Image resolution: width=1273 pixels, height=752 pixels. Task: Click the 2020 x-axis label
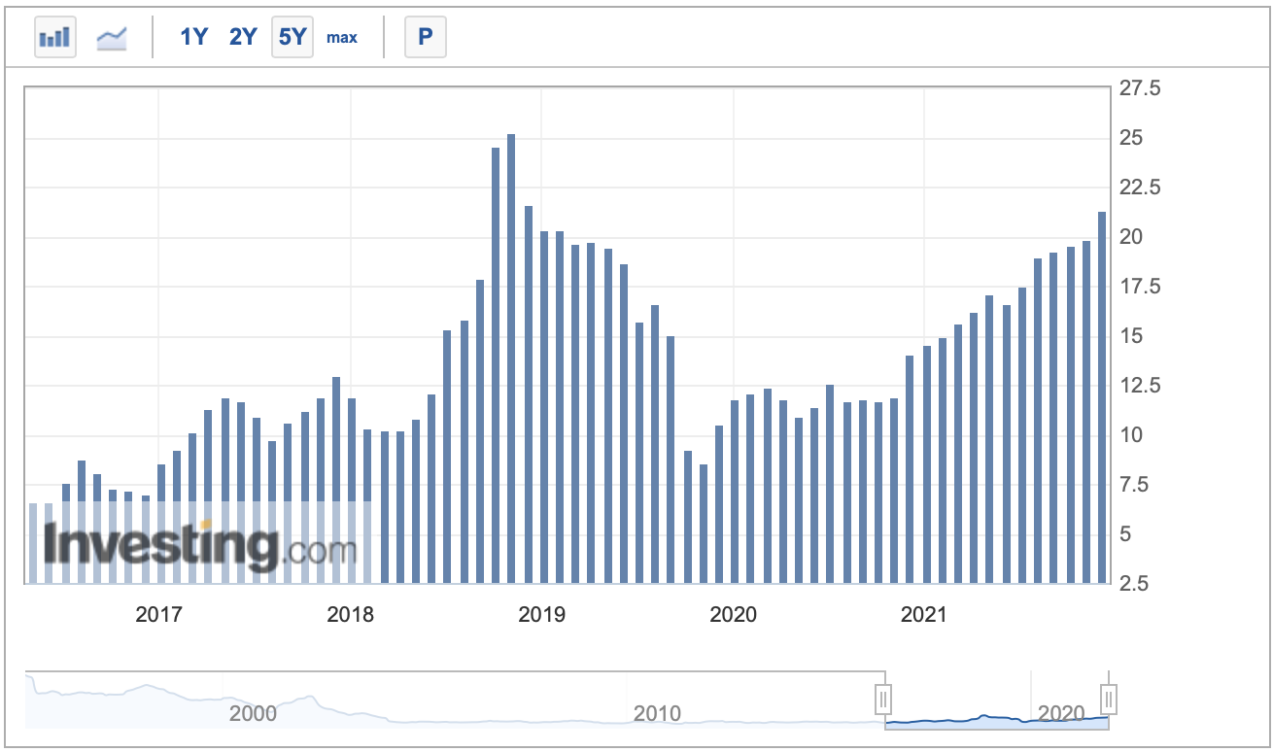coord(734,615)
